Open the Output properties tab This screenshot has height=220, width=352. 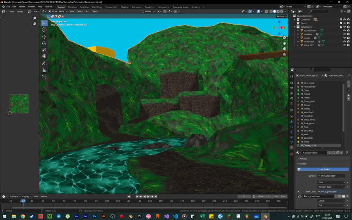[x=292, y=88]
